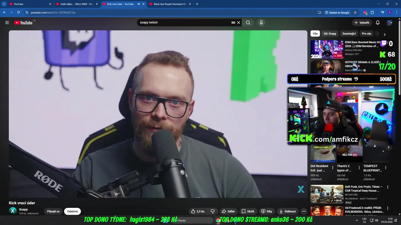The width and height of the screenshot is (401, 225).
Task: Select the Související filter chip
Action: [349, 33]
